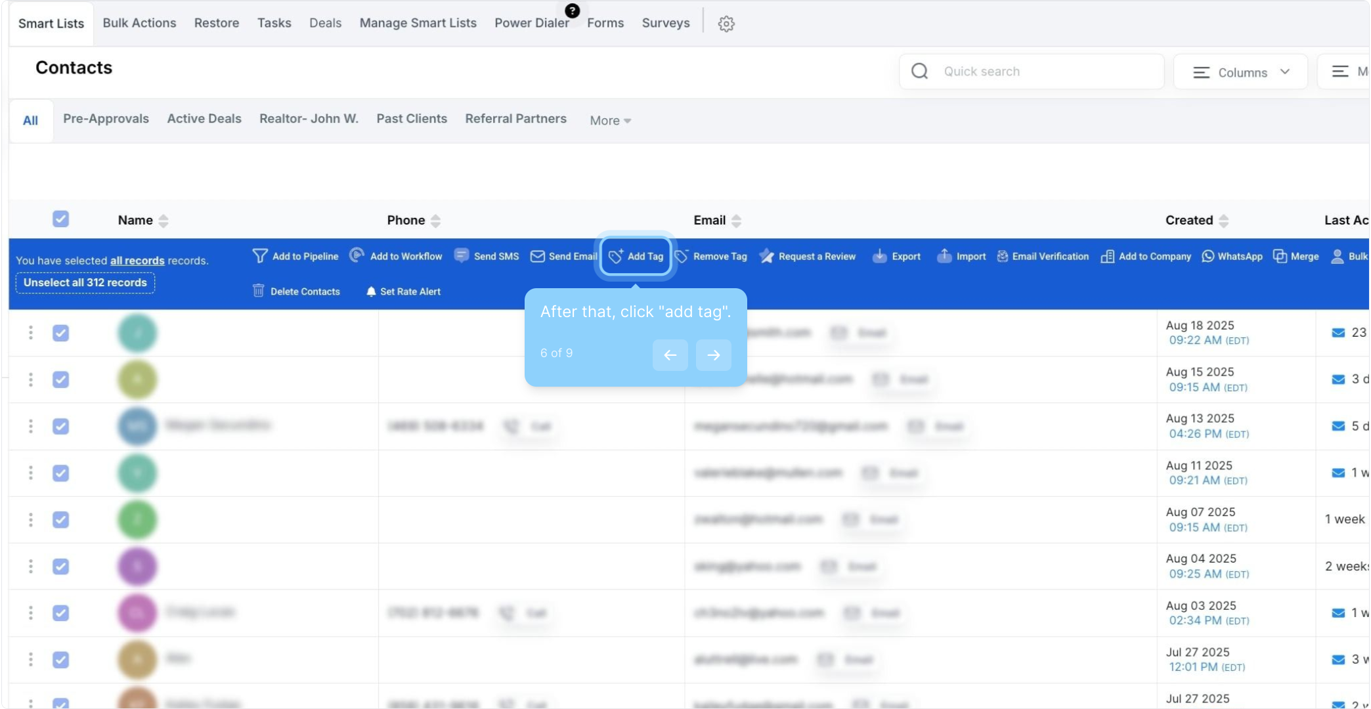Click the Send SMS chat icon

pyautogui.click(x=462, y=255)
